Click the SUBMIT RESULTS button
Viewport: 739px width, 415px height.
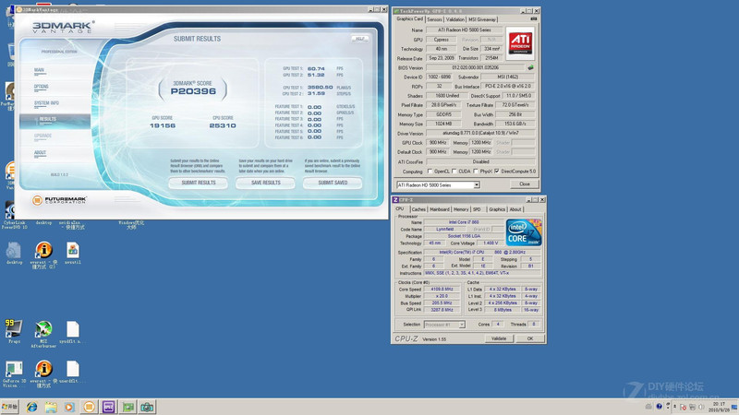[199, 183]
